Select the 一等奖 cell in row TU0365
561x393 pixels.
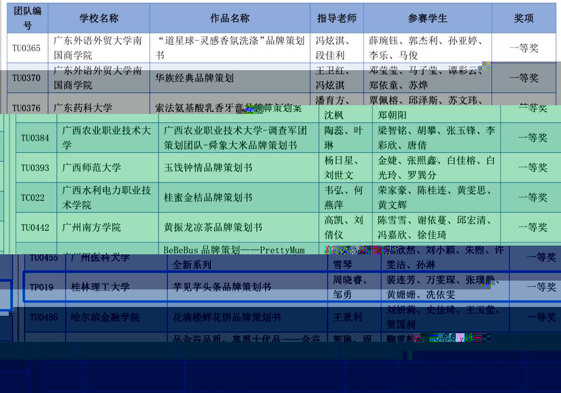[524, 48]
